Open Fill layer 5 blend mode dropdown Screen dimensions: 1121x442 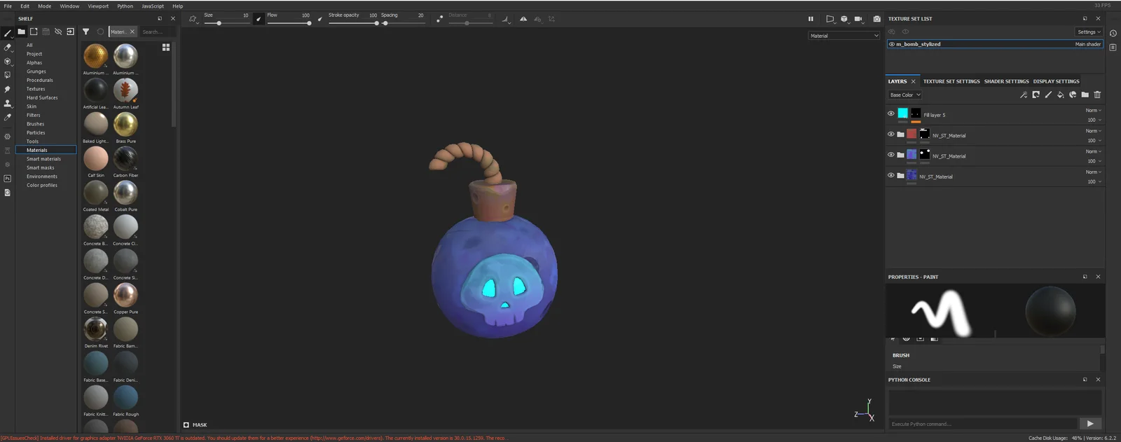pos(1094,110)
